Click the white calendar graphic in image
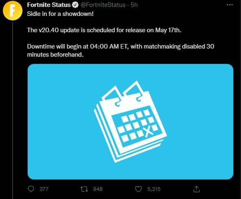 coord(130,122)
